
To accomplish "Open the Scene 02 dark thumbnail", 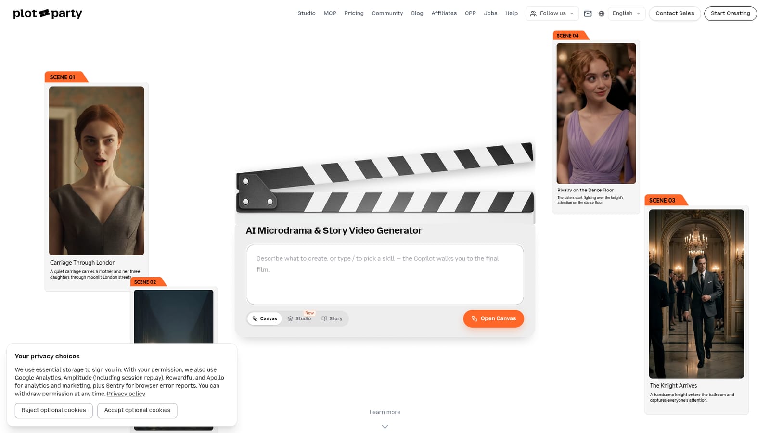I will click(x=174, y=316).
